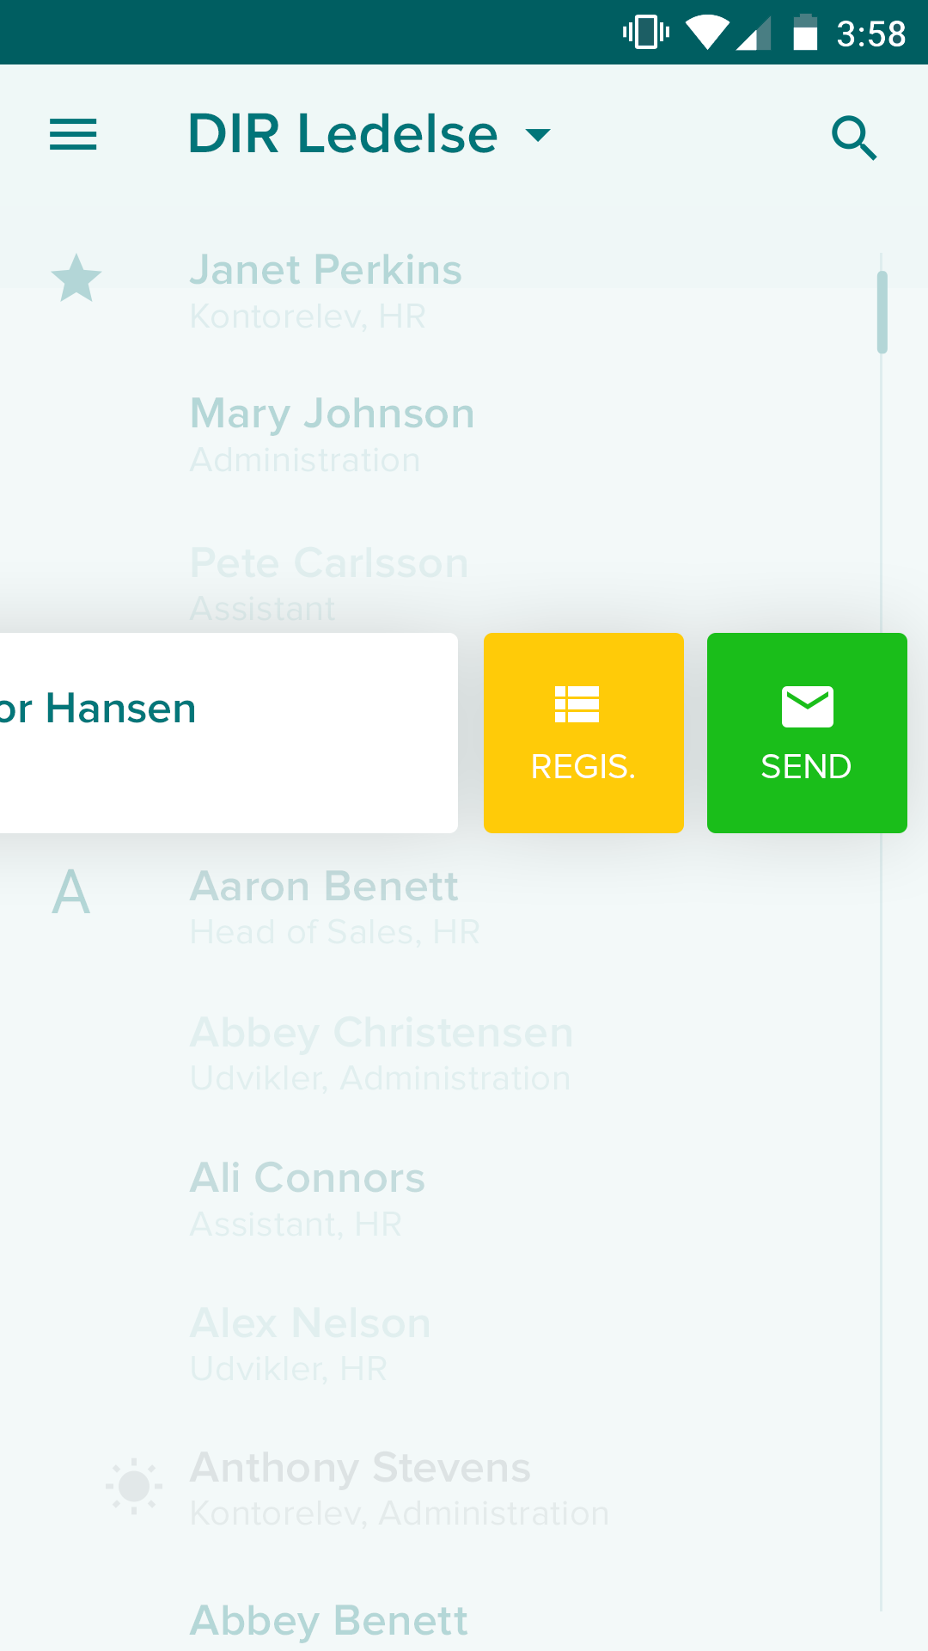Click the favorites star icon
The width and height of the screenshot is (928, 1651).
point(76,279)
